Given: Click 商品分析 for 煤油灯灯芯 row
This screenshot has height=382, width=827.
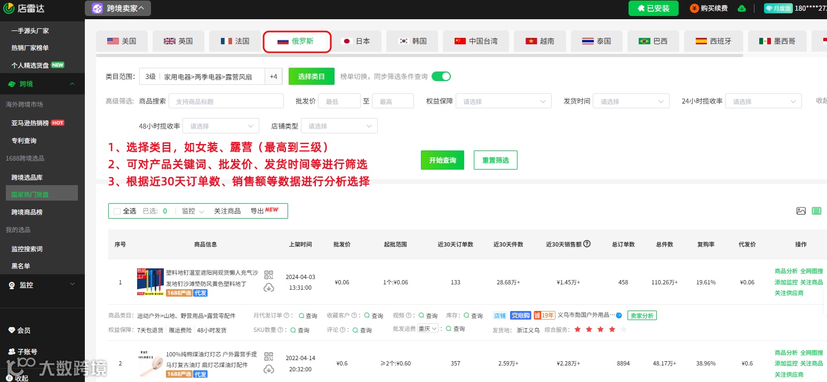Looking at the screenshot, I should click(x=786, y=353).
